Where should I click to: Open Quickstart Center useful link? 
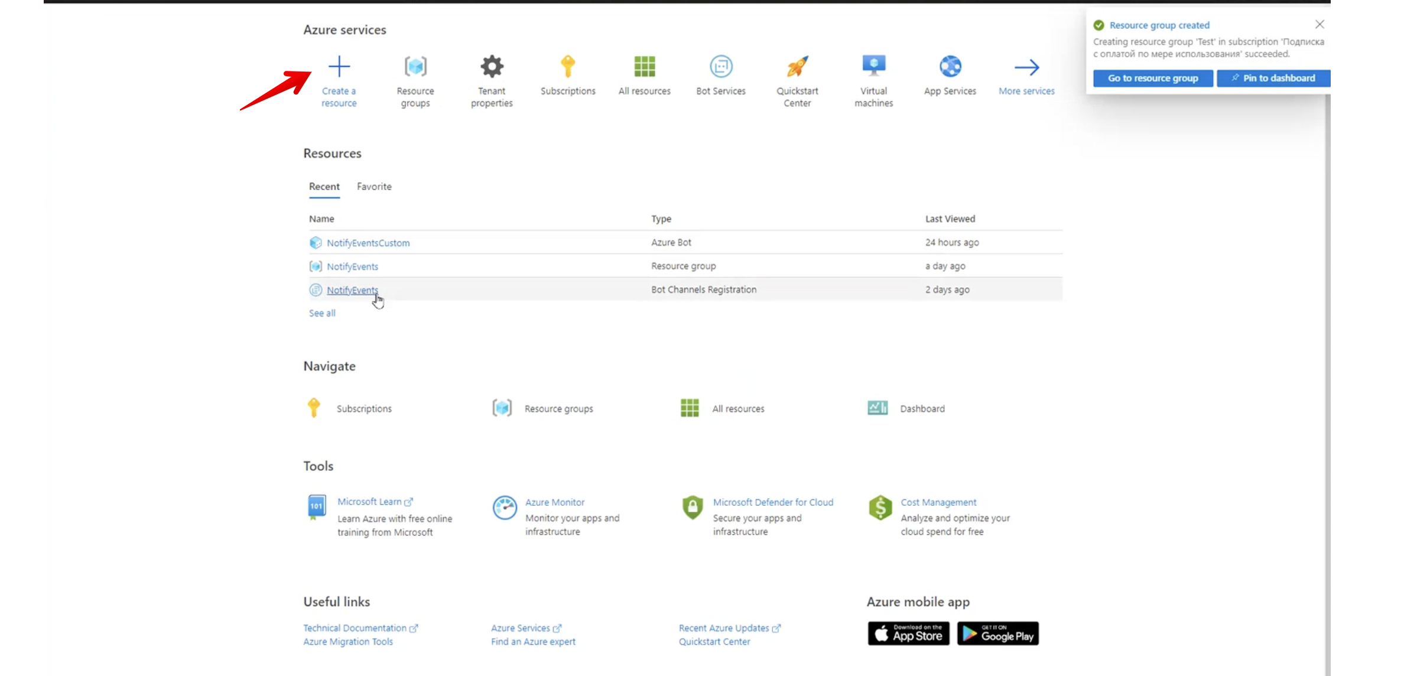pos(714,642)
